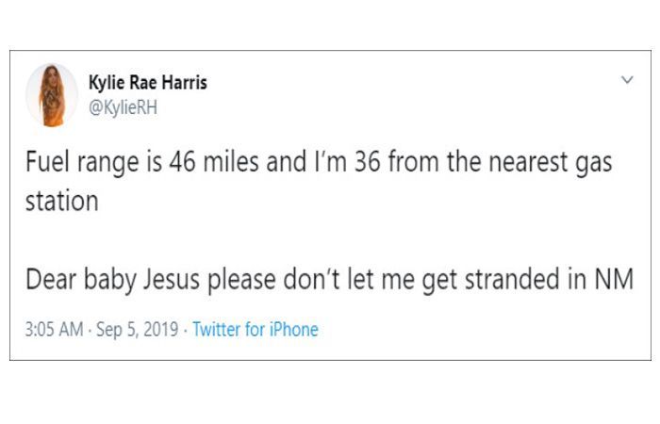Click the "NM" abbreviation ending the tweet

[614, 279]
